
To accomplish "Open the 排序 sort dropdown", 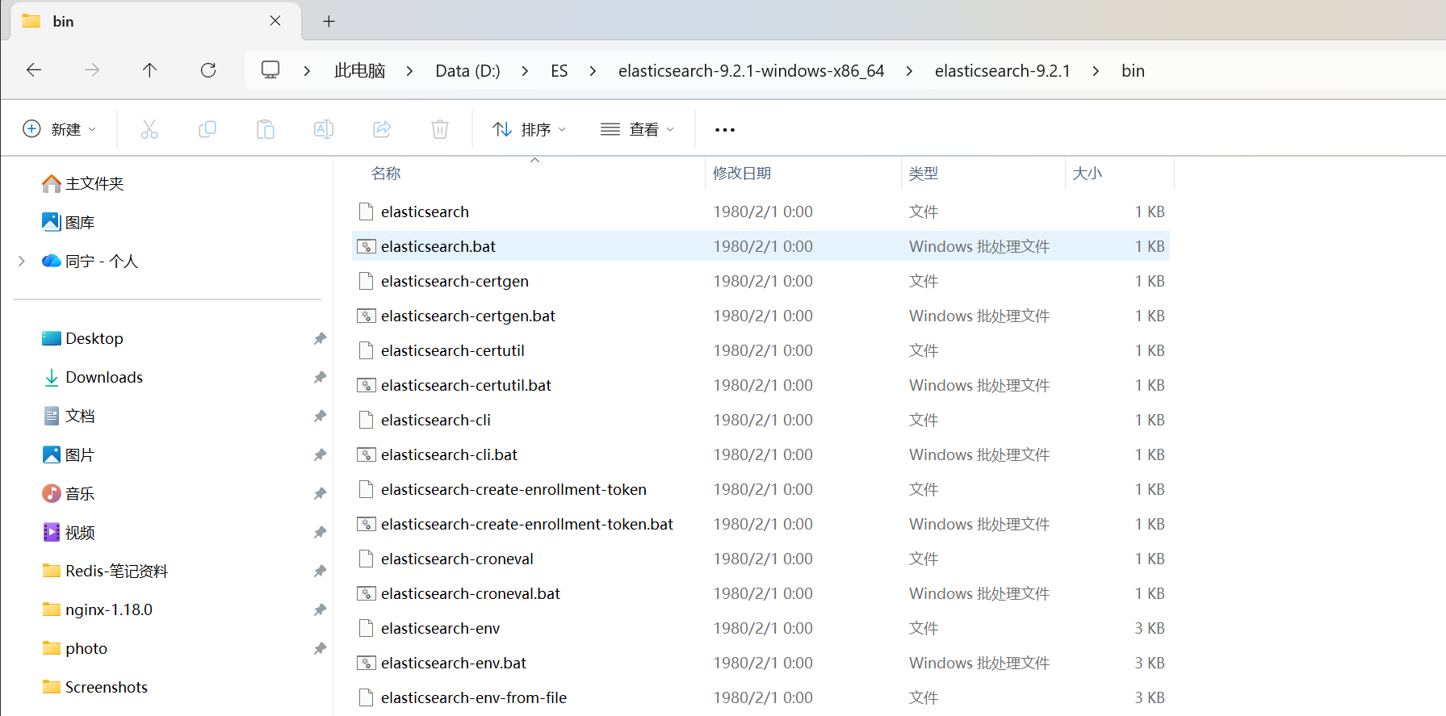I will (x=530, y=129).
